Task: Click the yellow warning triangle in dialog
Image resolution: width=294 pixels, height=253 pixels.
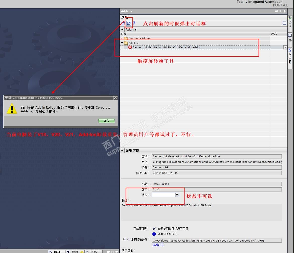Action: pos(12,108)
